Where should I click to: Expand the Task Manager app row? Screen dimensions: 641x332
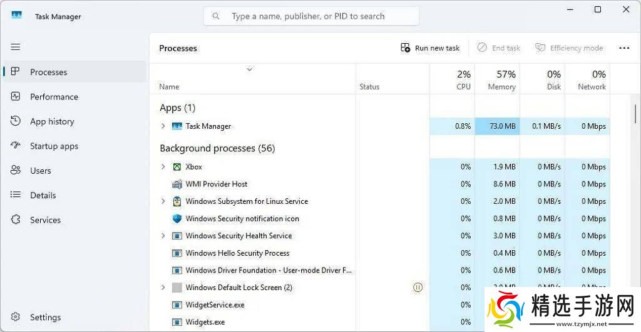pos(163,126)
